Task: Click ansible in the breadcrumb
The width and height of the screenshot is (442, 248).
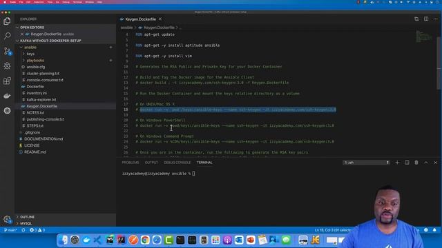Action: click(x=126, y=28)
